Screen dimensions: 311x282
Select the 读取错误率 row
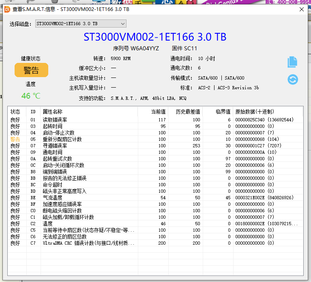(x=156, y=120)
